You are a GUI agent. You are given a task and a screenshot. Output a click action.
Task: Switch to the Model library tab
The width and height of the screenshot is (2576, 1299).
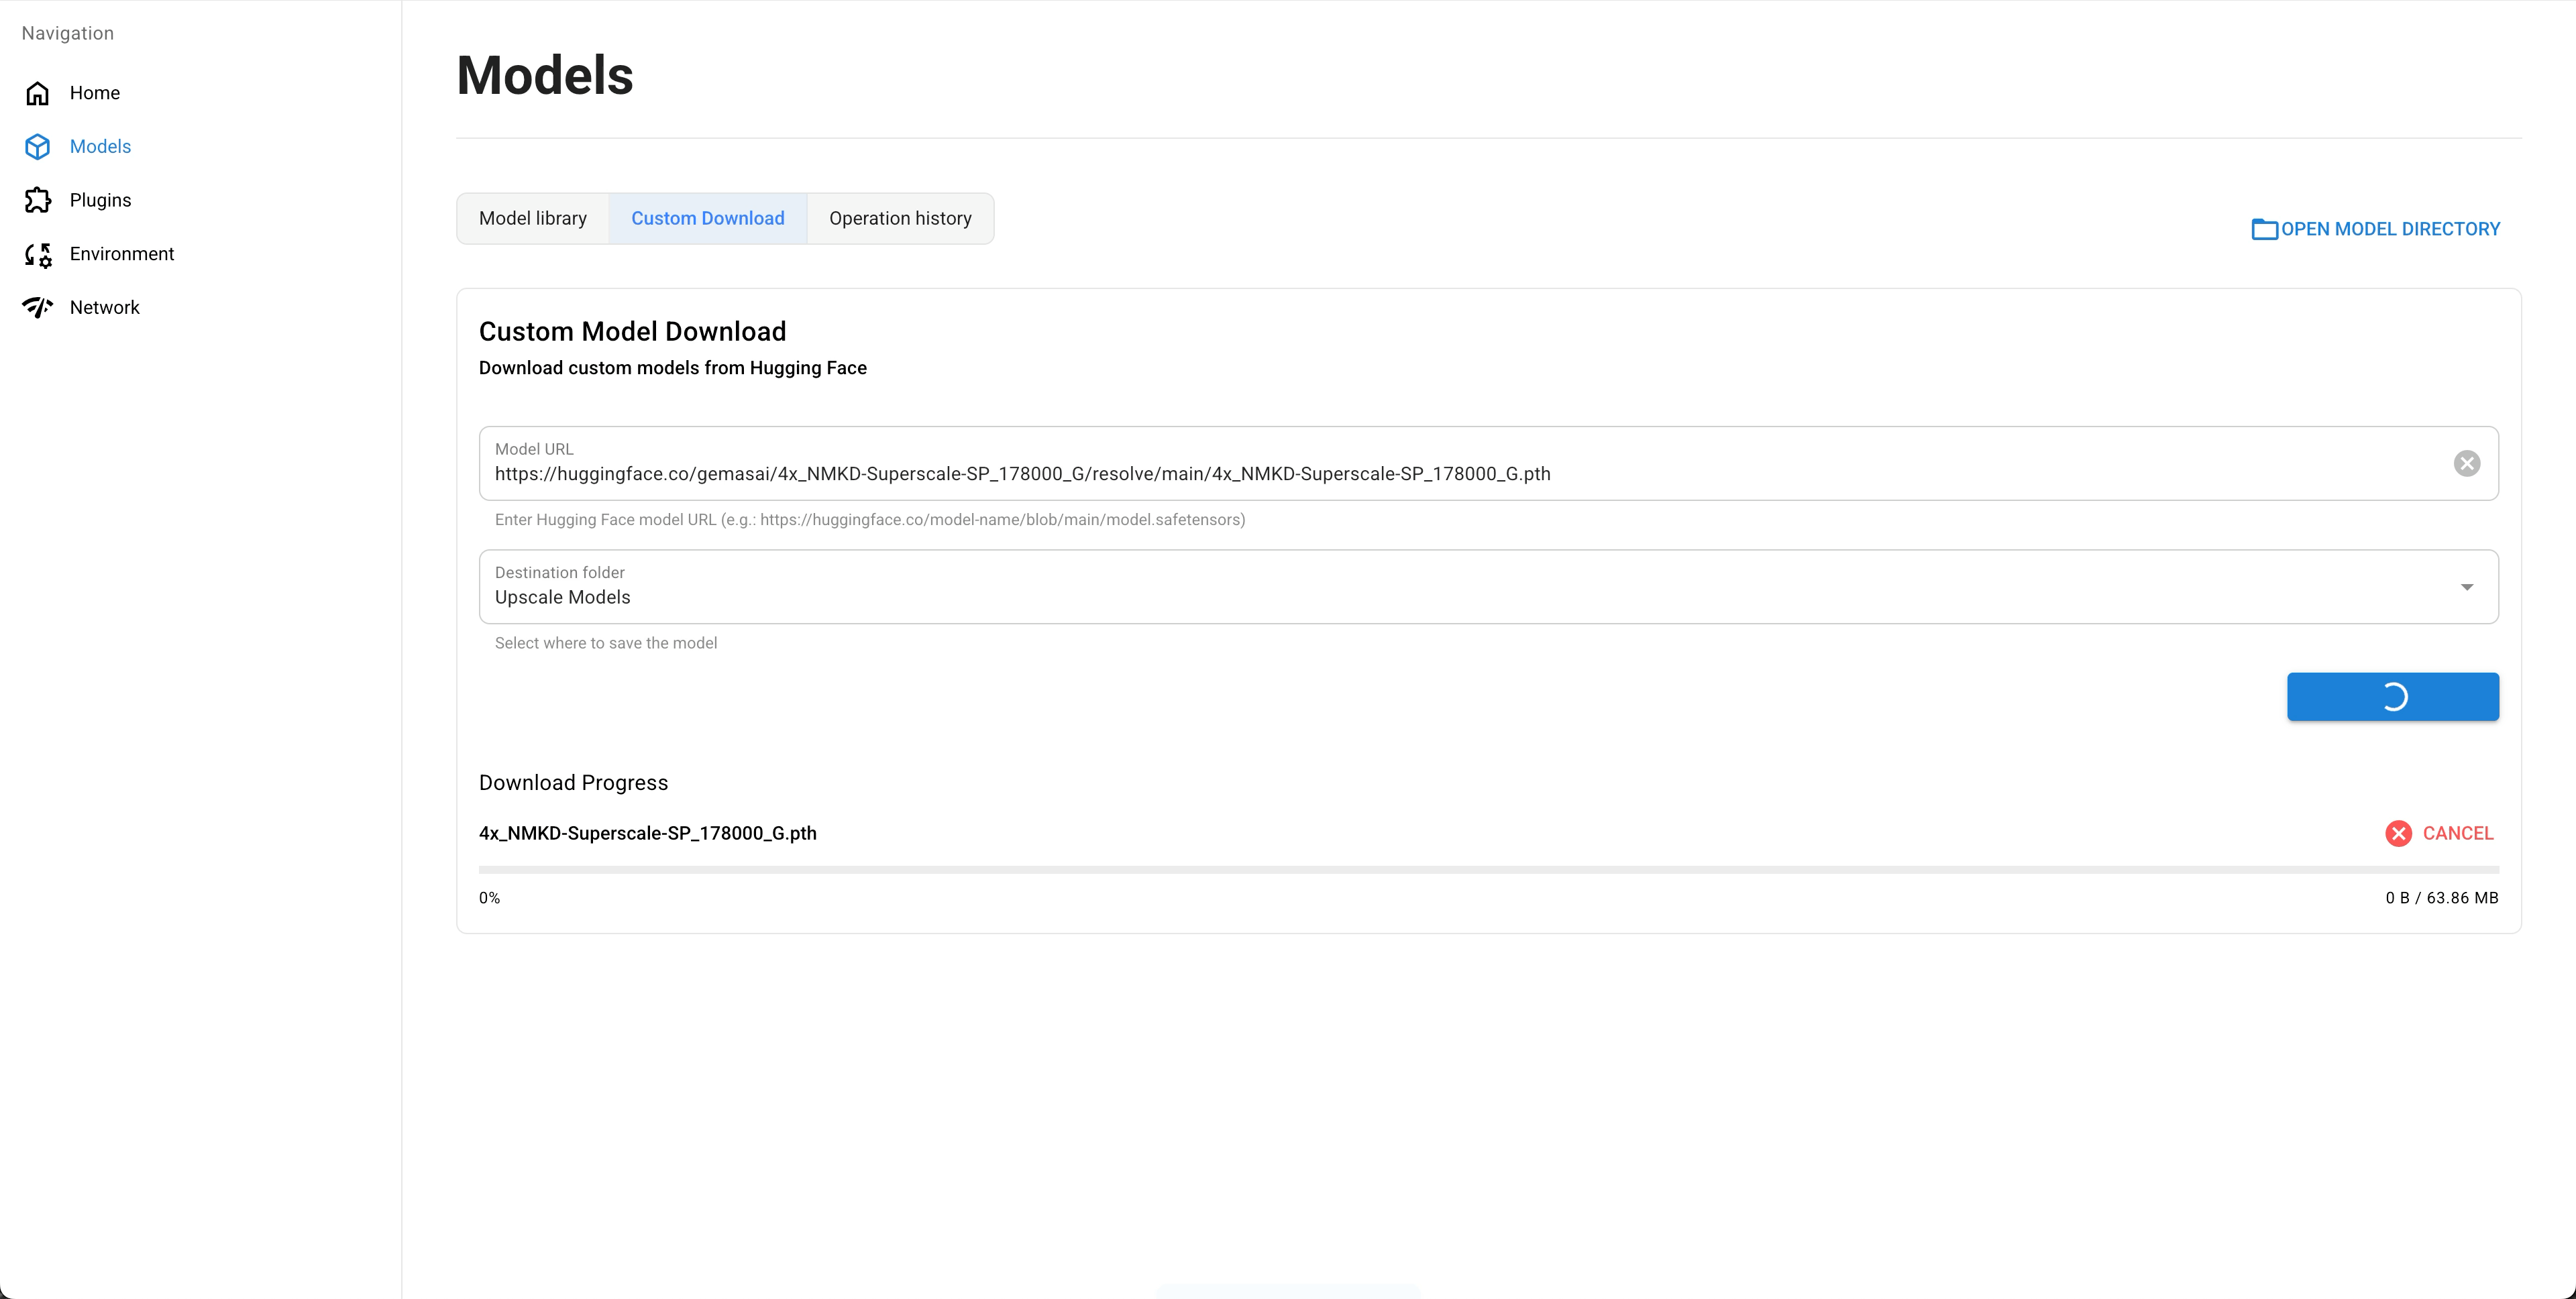(533, 218)
